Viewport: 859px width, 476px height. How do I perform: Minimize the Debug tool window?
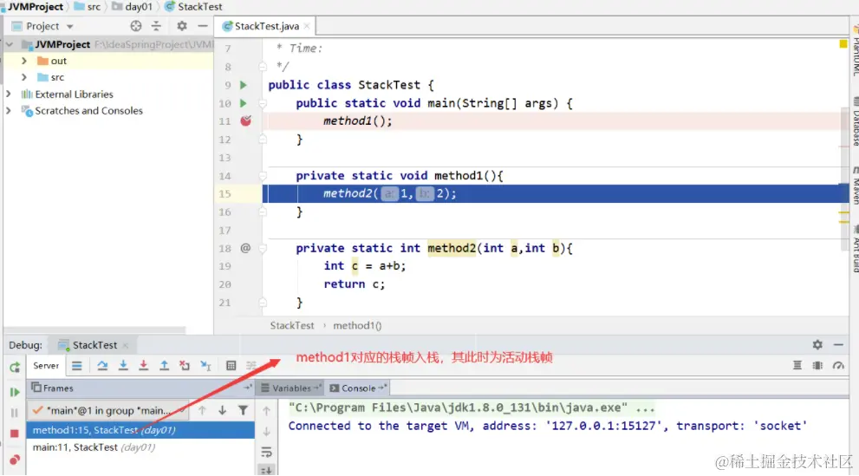click(x=838, y=344)
